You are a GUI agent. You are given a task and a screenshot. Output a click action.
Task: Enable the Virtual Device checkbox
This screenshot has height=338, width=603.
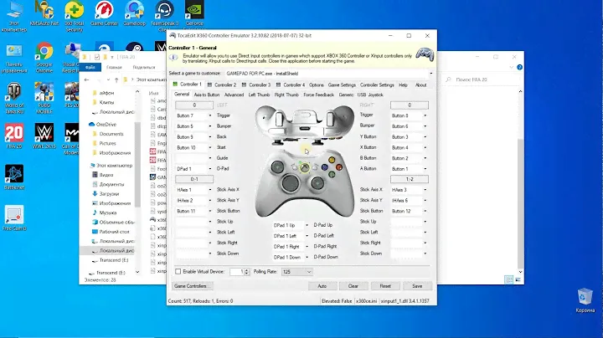(178, 272)
